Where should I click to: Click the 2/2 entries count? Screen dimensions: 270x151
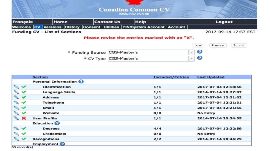(157, 139)
